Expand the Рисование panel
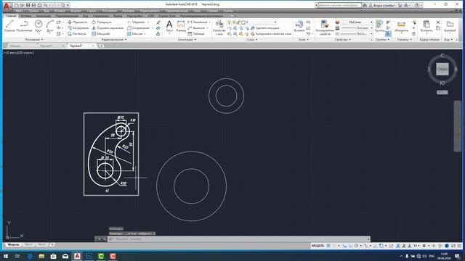Image resolution: width=465 pixels, height=261 pixels. (x=34, y=40)
